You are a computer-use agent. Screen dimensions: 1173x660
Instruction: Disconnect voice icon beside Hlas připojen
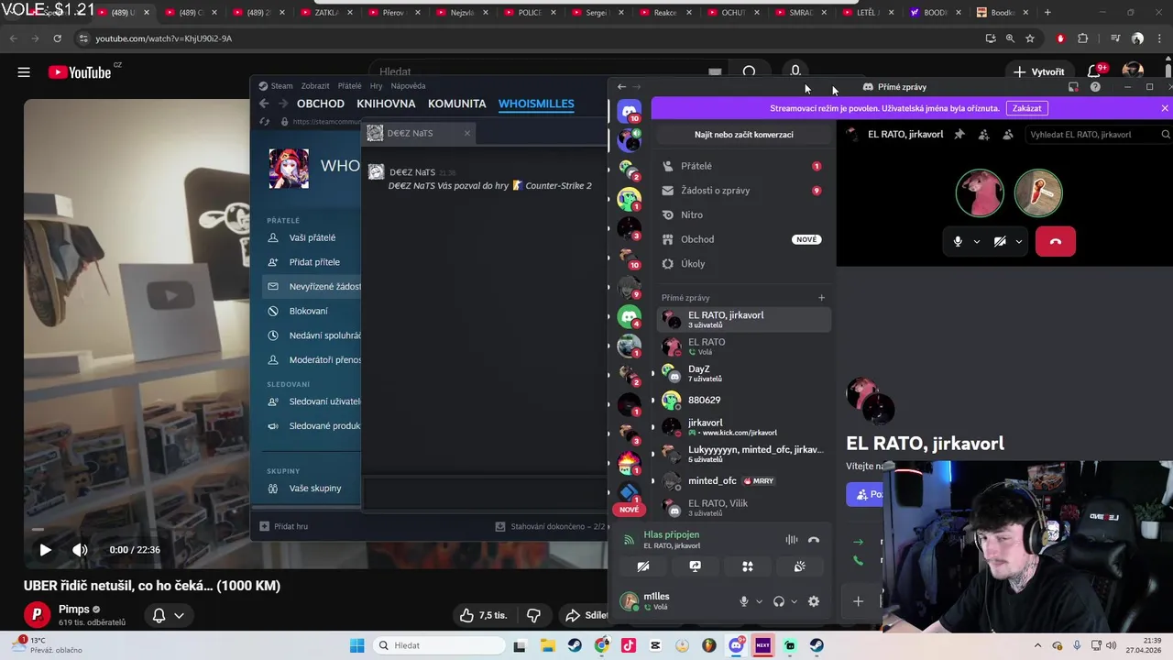(814, 540)
